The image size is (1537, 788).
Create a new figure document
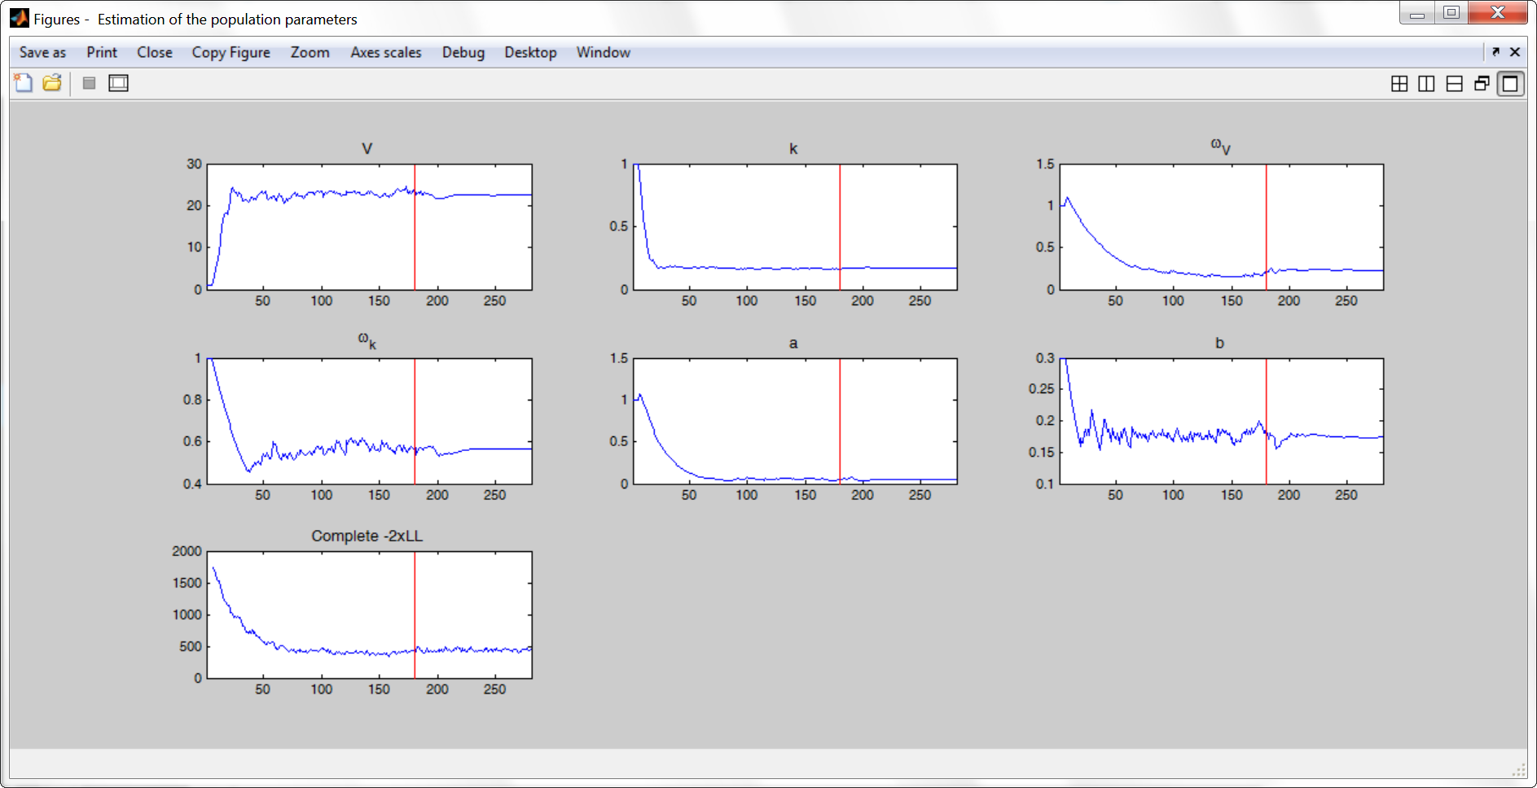(x=22, y=82)
